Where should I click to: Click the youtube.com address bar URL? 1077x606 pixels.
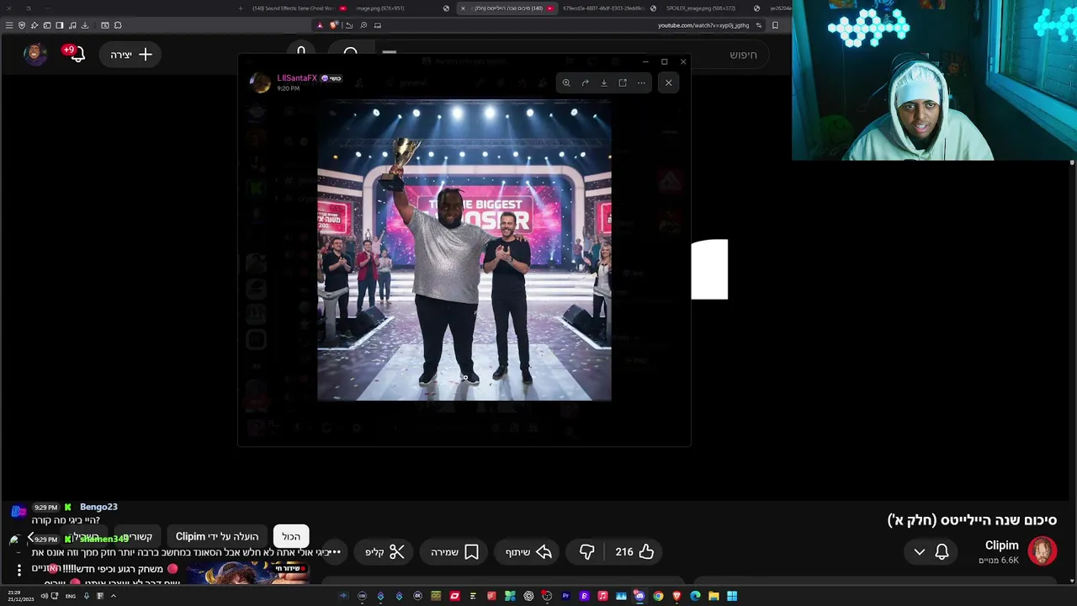[703, 25]
